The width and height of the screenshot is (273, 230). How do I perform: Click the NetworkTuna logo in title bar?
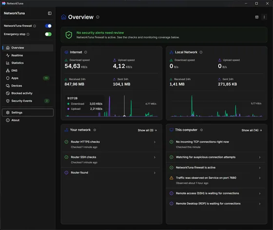(x=4, y=3)
